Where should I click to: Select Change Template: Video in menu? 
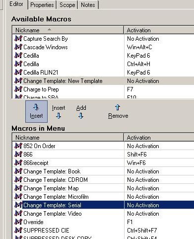pos(53,214)
